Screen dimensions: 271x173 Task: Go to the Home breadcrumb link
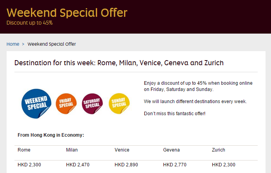pos(13,44)
